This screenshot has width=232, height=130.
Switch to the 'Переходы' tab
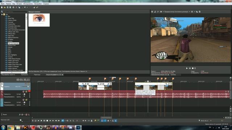coord(37,75)
